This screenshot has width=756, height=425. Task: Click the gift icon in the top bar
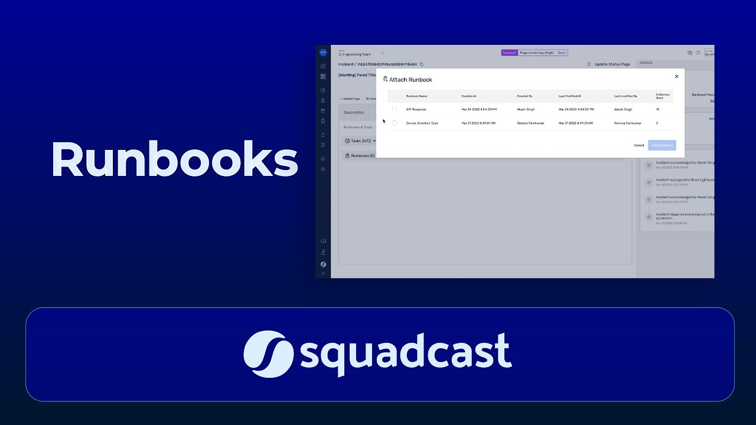pyautogui.click(x=690, y=53)
